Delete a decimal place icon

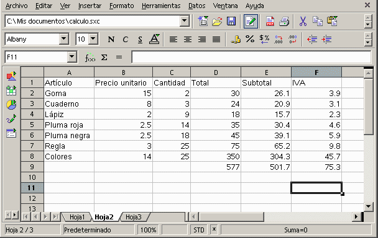[292, 39]
